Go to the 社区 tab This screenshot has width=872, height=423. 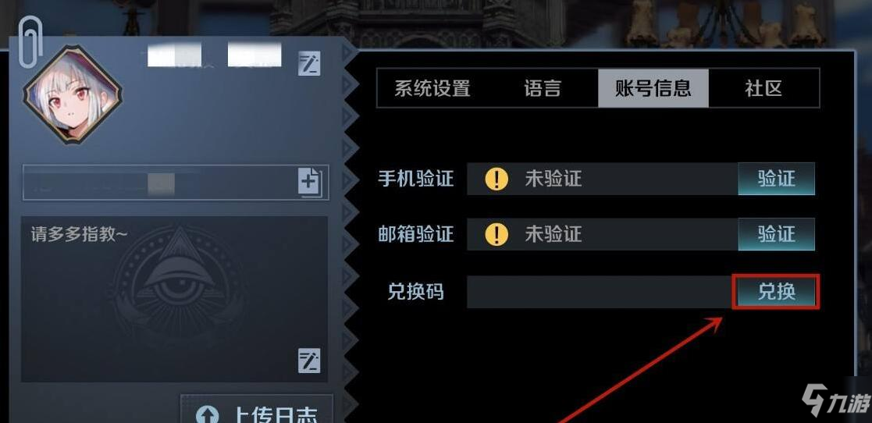coord(763,88)
